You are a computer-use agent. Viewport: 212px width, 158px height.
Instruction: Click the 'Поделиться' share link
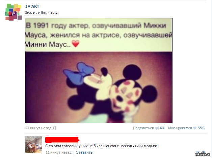[143, 128]
